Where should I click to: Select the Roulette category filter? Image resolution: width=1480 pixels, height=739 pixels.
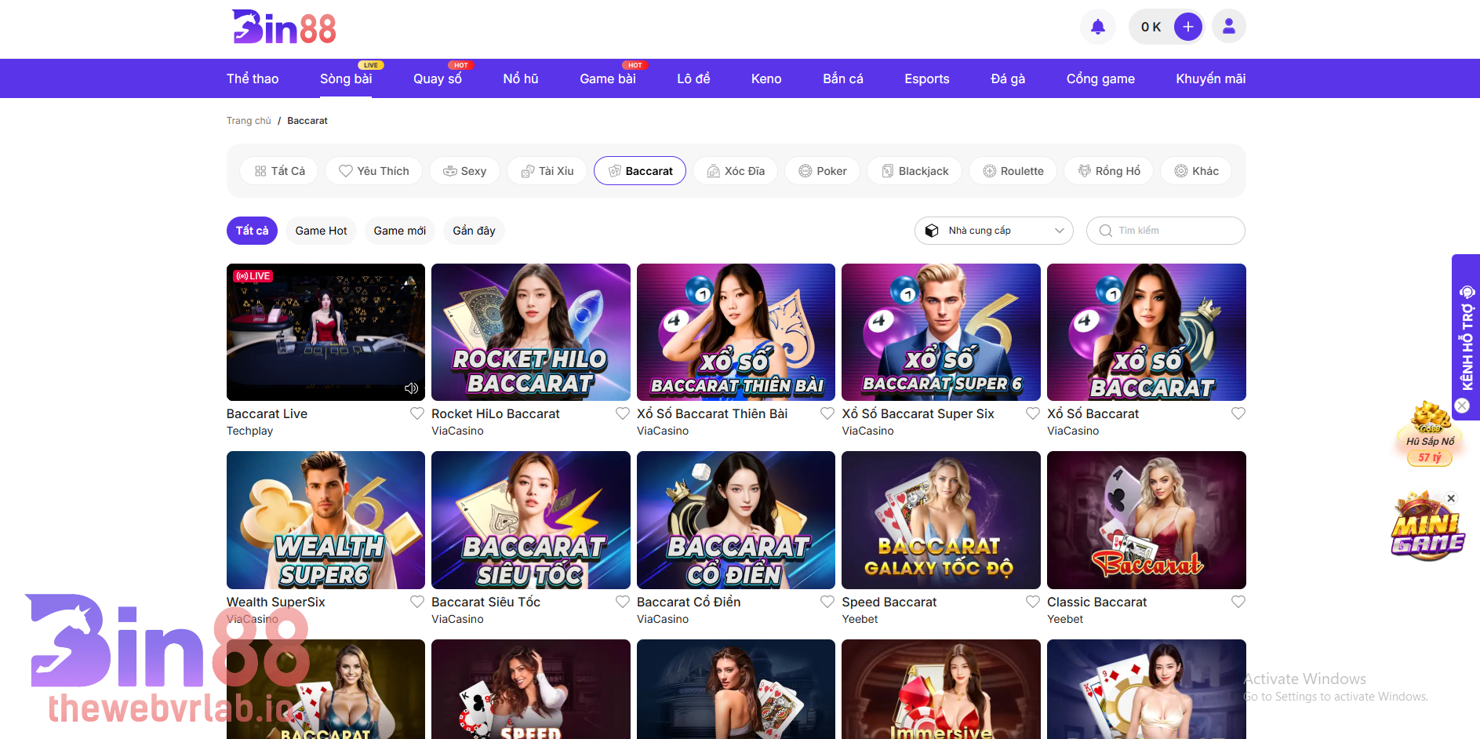1013,170
